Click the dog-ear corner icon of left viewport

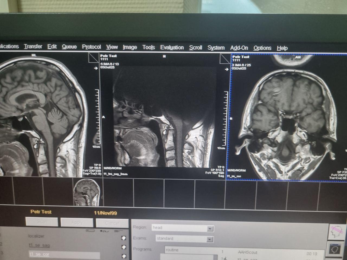[93, 58]
